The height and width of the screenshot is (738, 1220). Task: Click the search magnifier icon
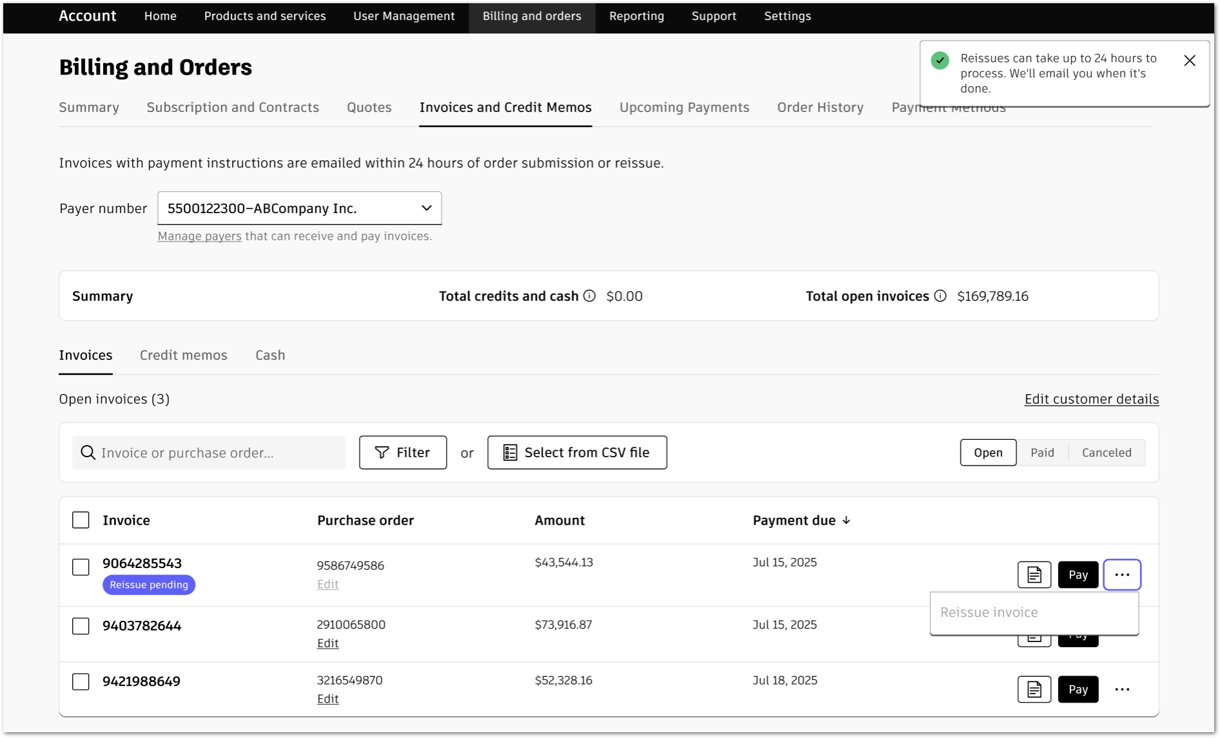coord(88,452)
